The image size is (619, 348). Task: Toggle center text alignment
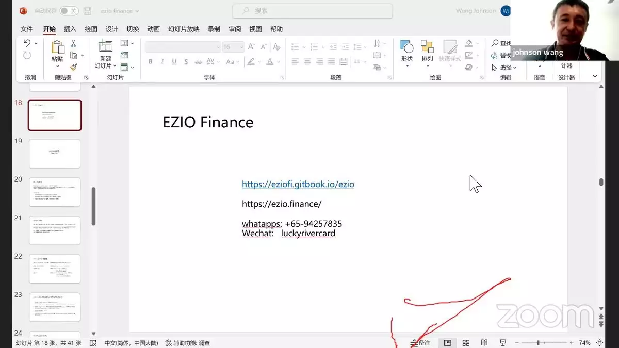click(x=307, y=62)
